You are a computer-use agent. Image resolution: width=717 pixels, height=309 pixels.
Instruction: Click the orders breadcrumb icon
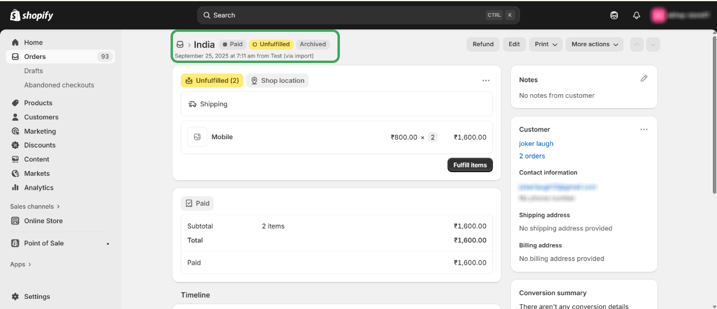180,44
